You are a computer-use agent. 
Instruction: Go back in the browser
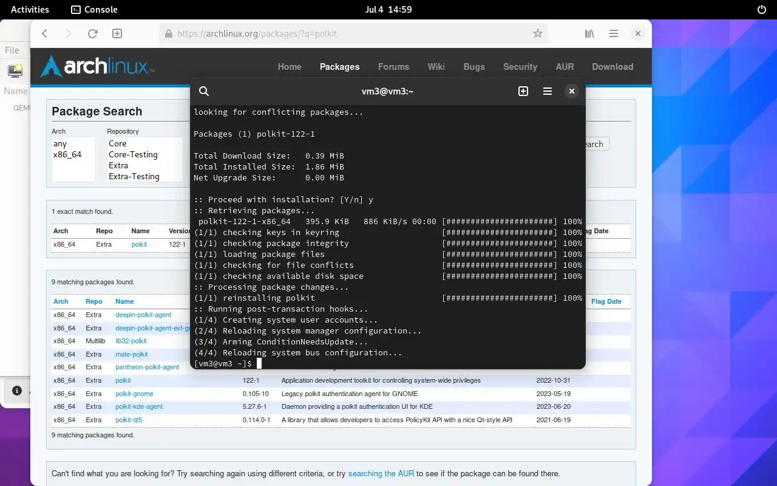45,34
